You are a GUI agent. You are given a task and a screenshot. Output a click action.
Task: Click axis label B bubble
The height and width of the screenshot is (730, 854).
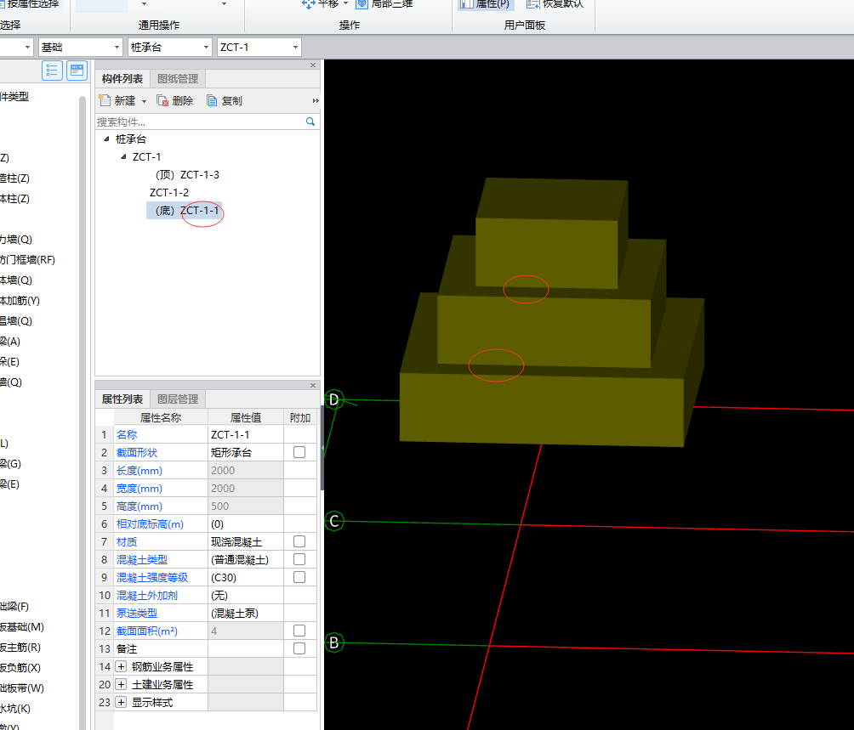334,642
